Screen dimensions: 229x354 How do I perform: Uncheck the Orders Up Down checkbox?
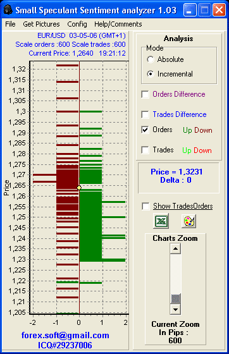145,130
